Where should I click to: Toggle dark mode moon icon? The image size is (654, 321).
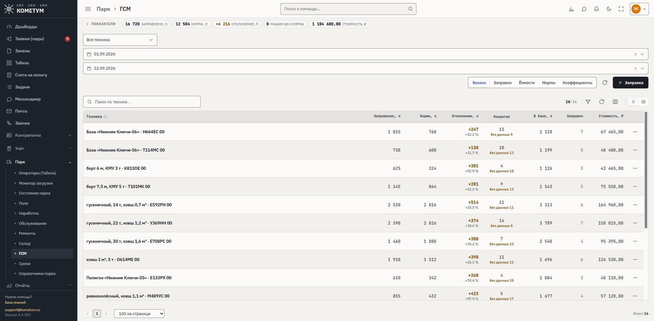click(x=609, y=9)
